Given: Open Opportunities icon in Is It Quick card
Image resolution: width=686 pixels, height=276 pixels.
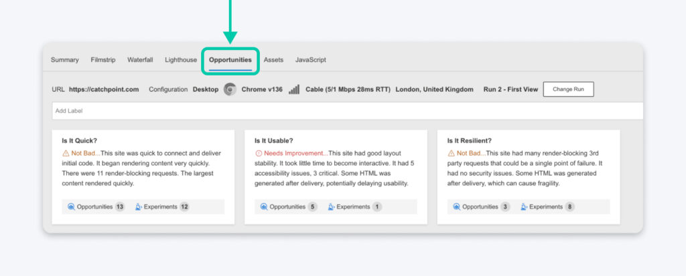Looking at the screenshot, I should [x=72, y=207].
